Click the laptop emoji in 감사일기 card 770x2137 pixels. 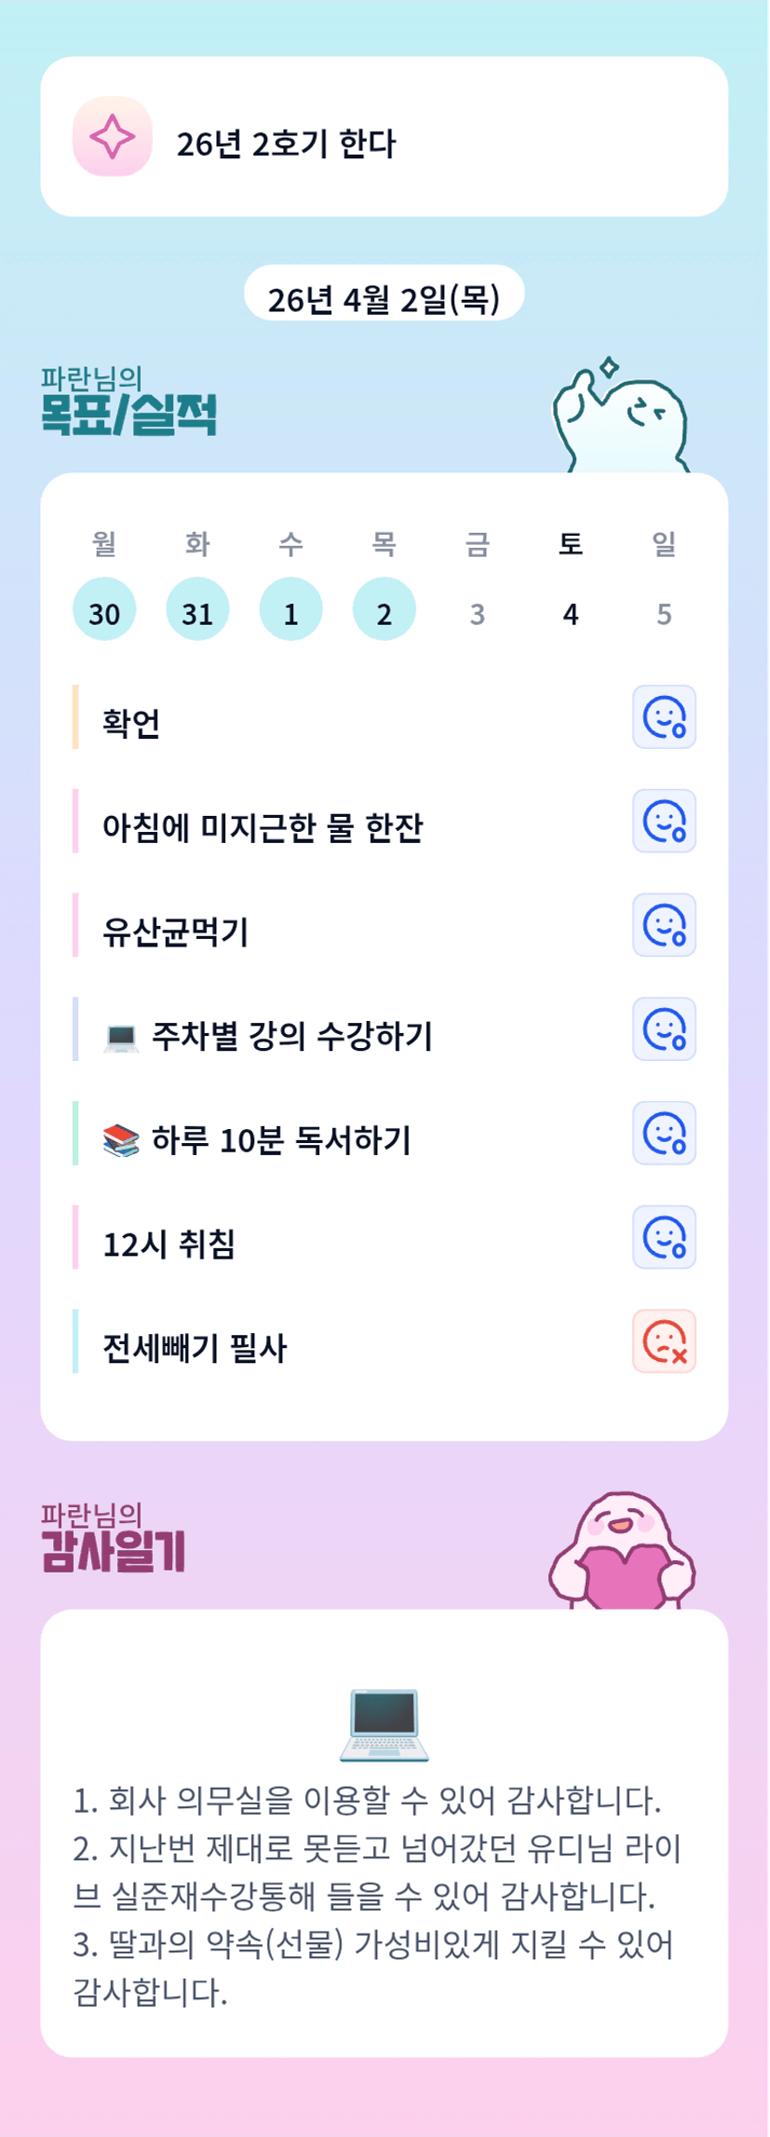[x=384, y=1723]
